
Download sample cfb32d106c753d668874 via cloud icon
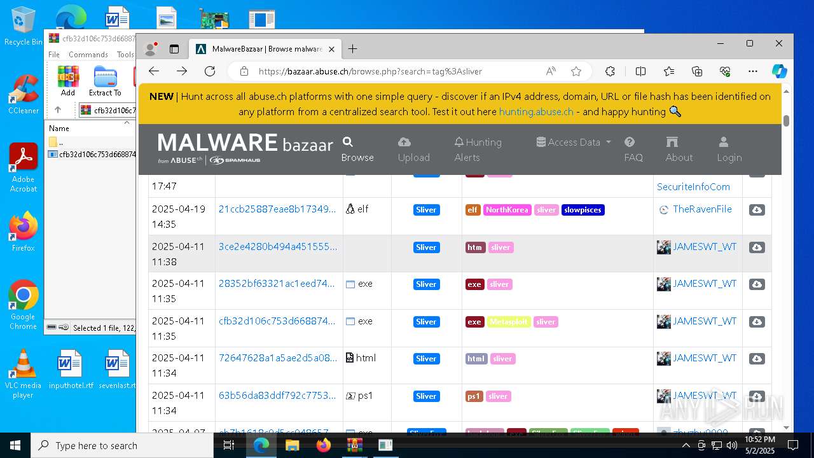coord(757,322)
